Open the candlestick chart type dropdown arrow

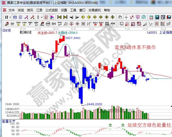pyautogui.click(x=42, y=17)
